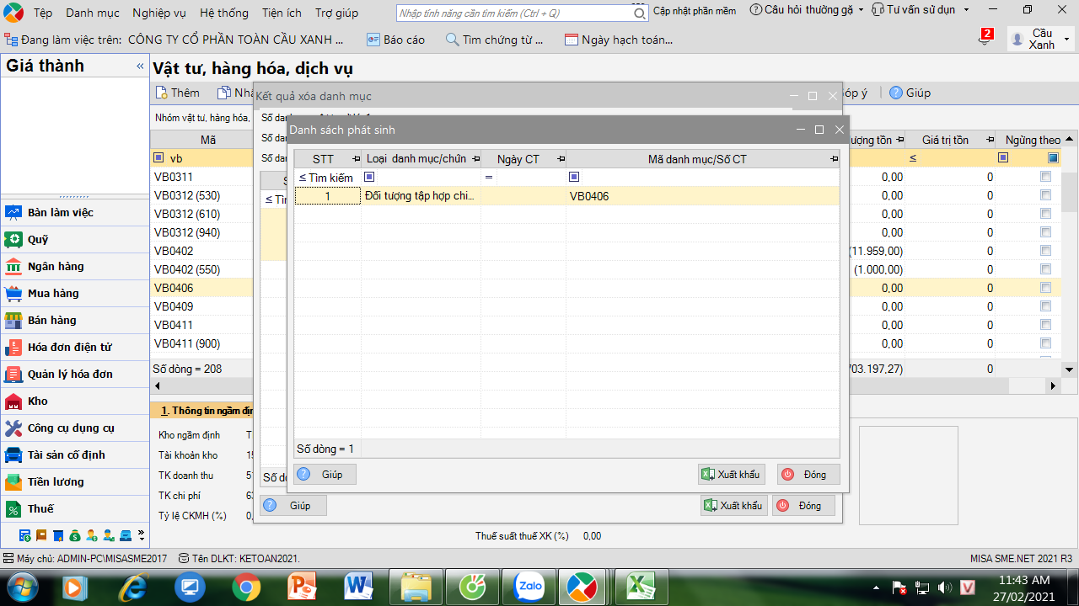Image resolution: width=1079 pixels, height=606 pixels.
Task: Toggle the Ngừng theo filter-row checkbox
Action: 1053,158
